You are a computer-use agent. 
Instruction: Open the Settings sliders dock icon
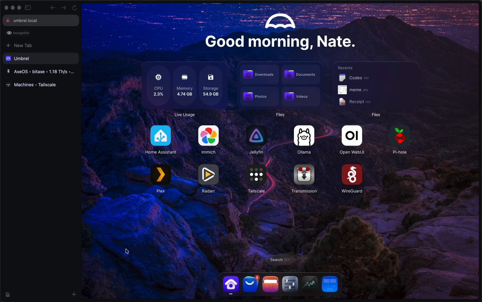click(x=290, y=284)
